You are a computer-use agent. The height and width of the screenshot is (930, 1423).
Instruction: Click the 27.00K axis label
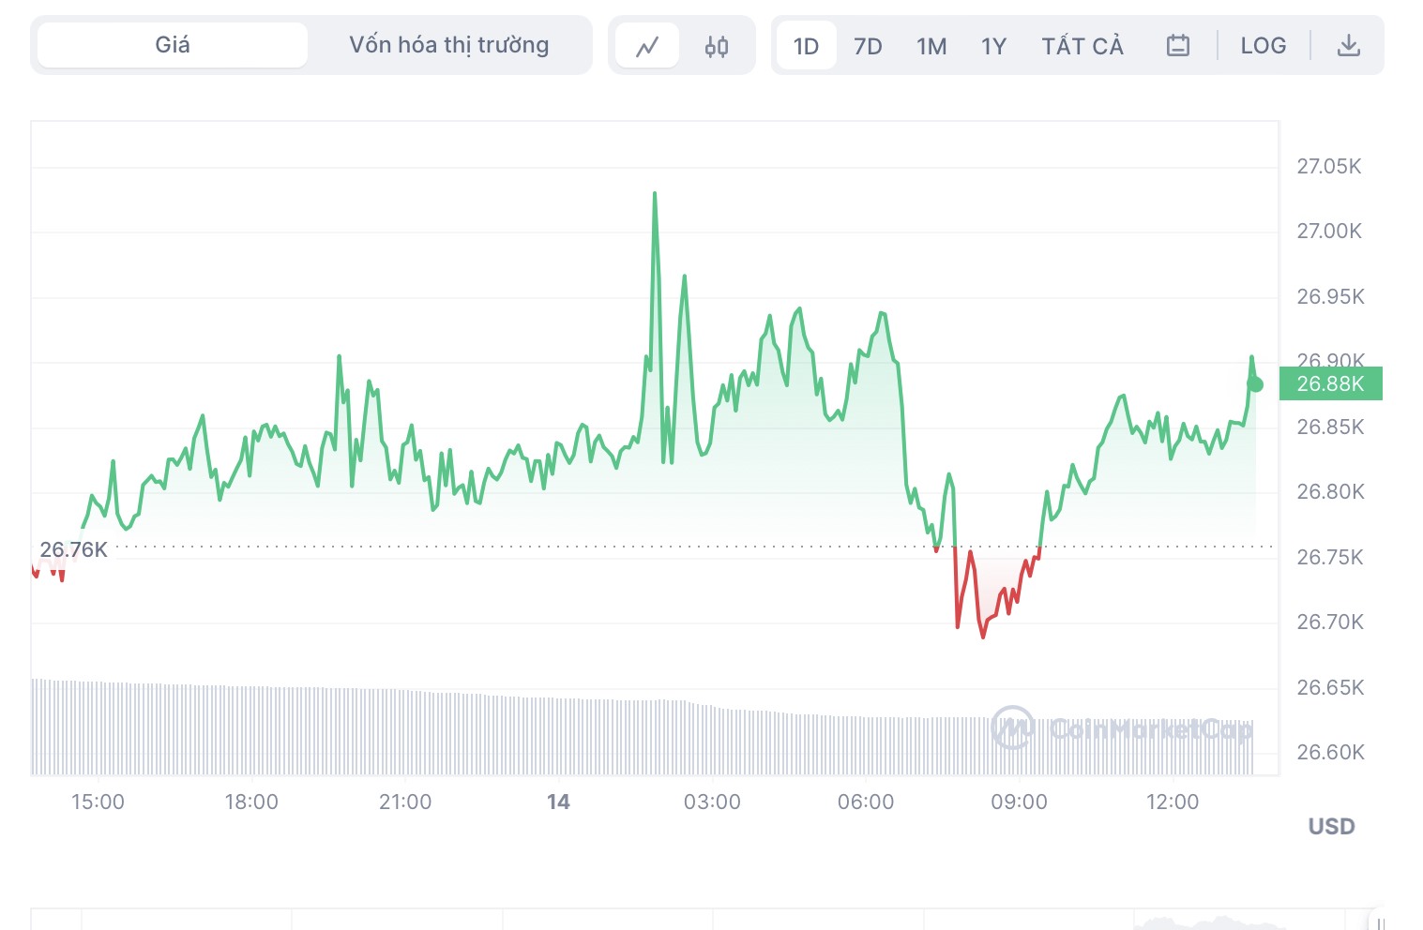tap(1329, 232)
